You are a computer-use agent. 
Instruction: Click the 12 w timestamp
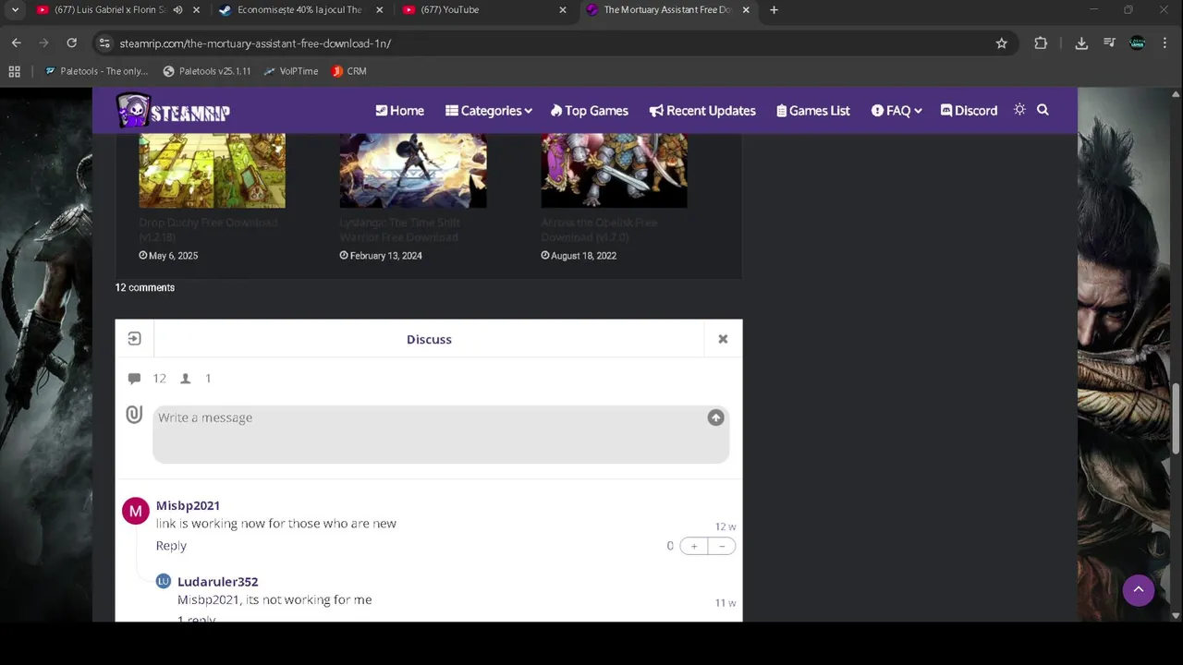(x=726, y=526)
